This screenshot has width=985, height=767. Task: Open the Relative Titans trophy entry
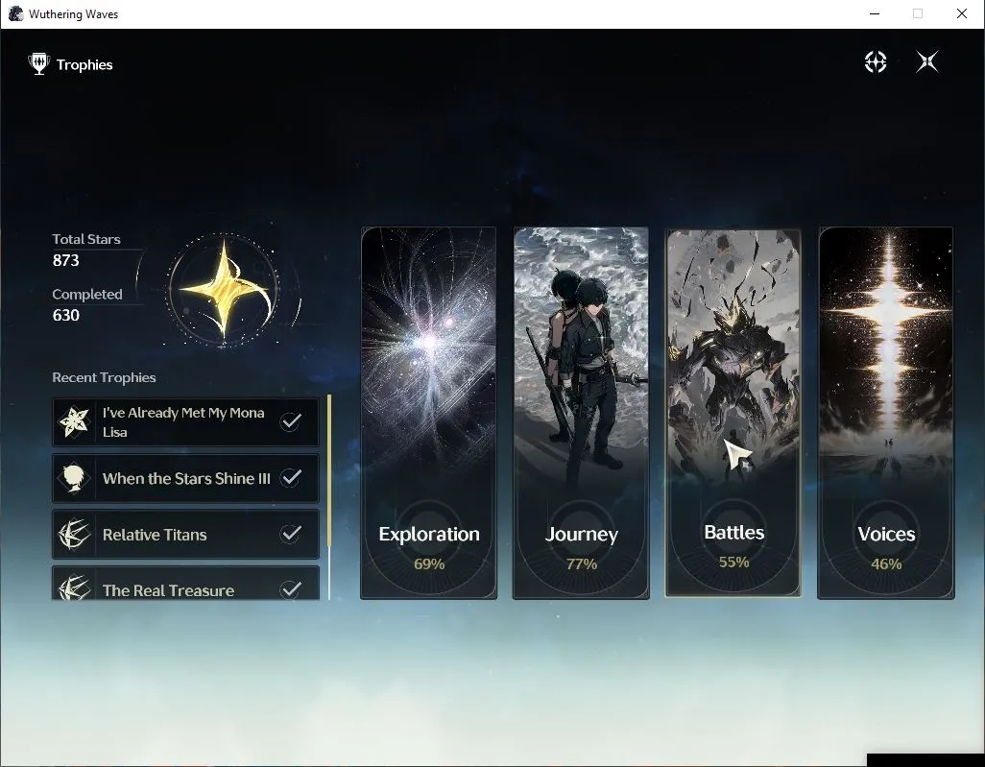(185, 534)
